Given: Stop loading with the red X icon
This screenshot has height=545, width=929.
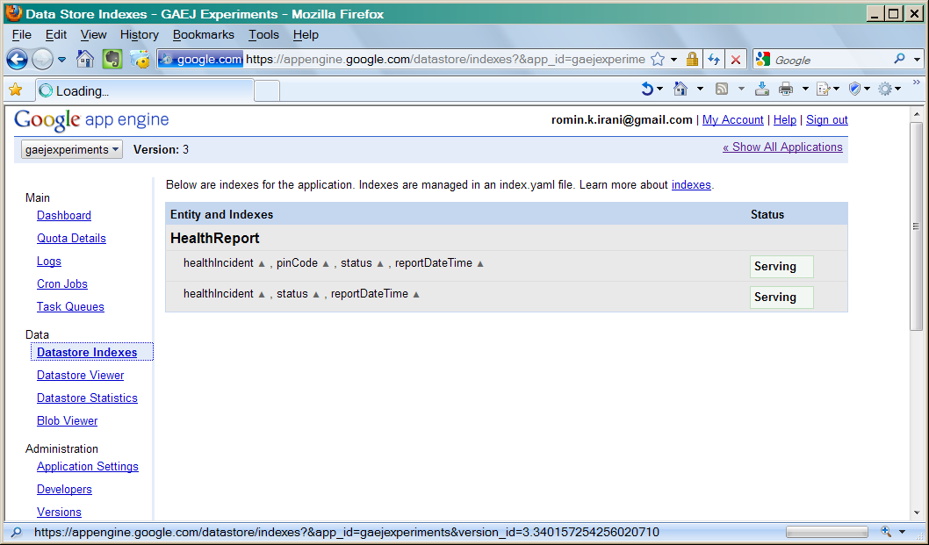Looking at the screenshot, I should pos(736,60).
